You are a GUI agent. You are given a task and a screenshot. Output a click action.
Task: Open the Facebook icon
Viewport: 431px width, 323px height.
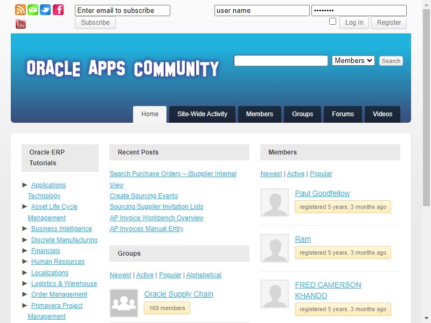tap(58, 10)
